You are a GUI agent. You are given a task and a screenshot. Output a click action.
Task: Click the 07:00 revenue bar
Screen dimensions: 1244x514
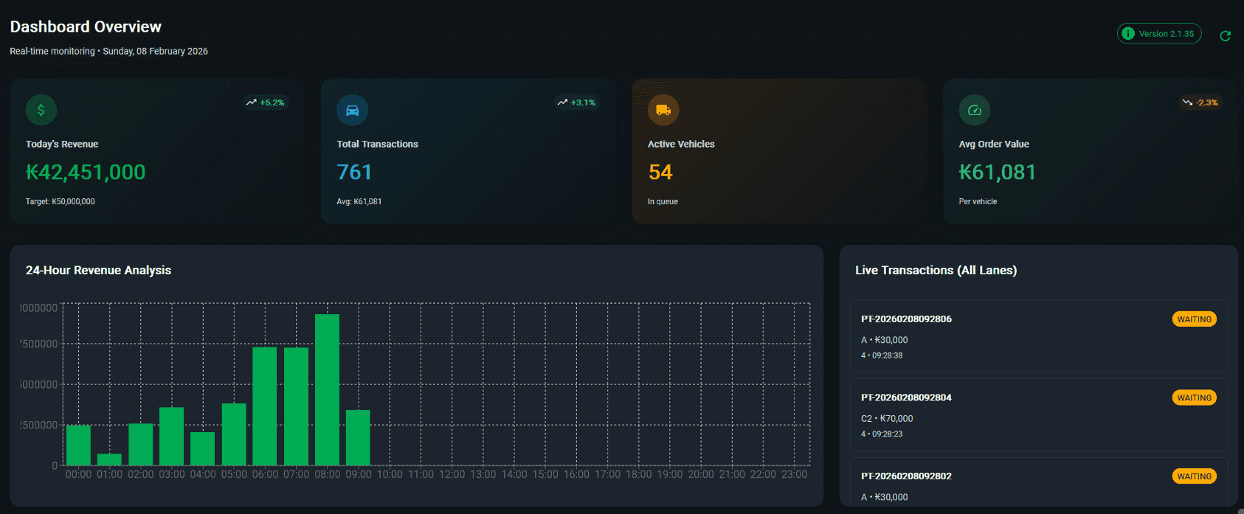coord(296,406)
